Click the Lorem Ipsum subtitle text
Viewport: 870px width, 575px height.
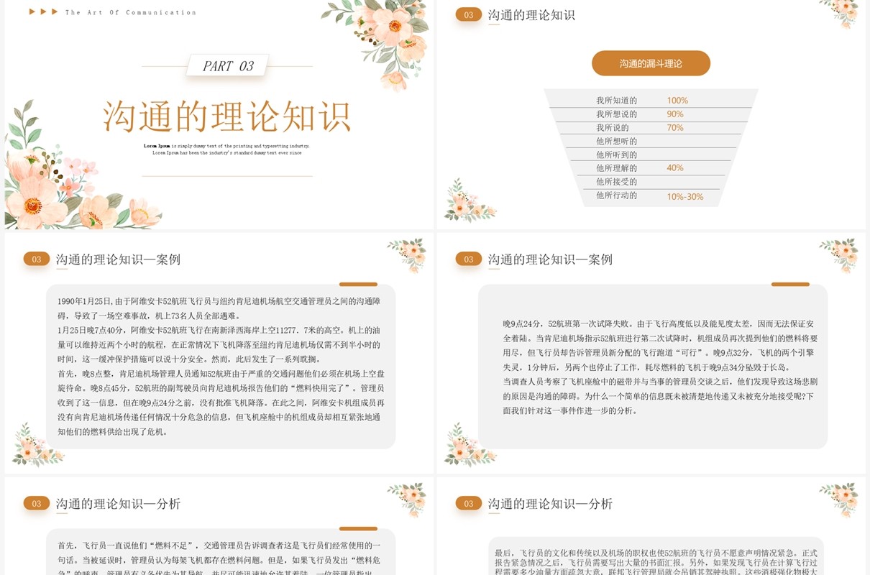pyautogui.click(x=226, y=149)
